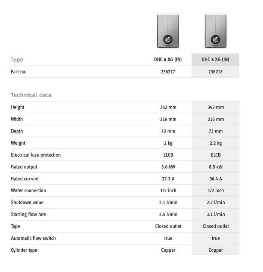The image size is (263, 272).
Task: Click part number 236217
Action: (168, 72)
